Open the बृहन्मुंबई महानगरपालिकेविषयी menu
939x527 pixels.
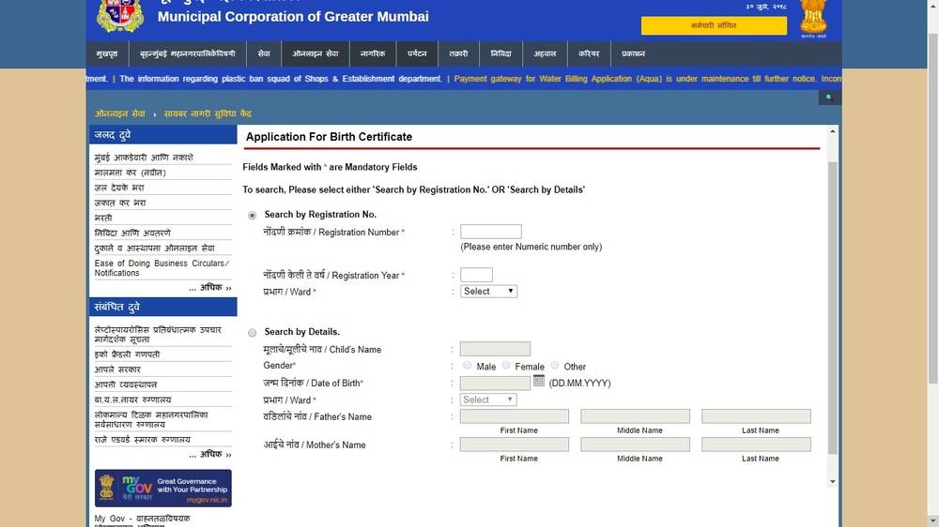click(188, 53)
